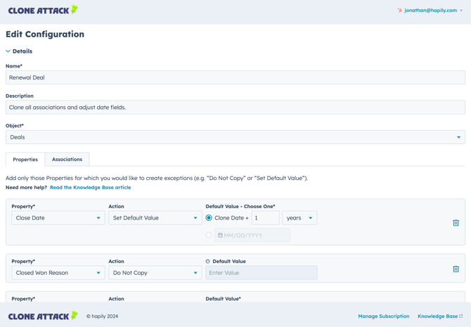Click the info icon beside Default Value
This screenshot has height=327, width=471.
tap(208, 262)
